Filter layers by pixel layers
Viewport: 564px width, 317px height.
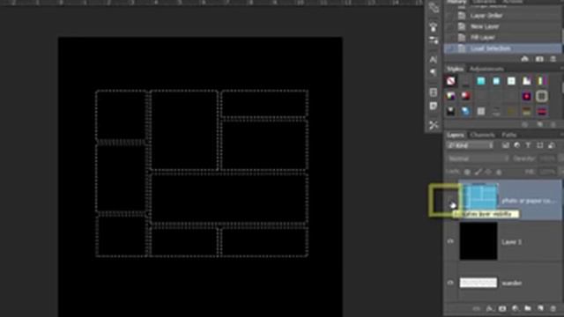click(505, 145)
